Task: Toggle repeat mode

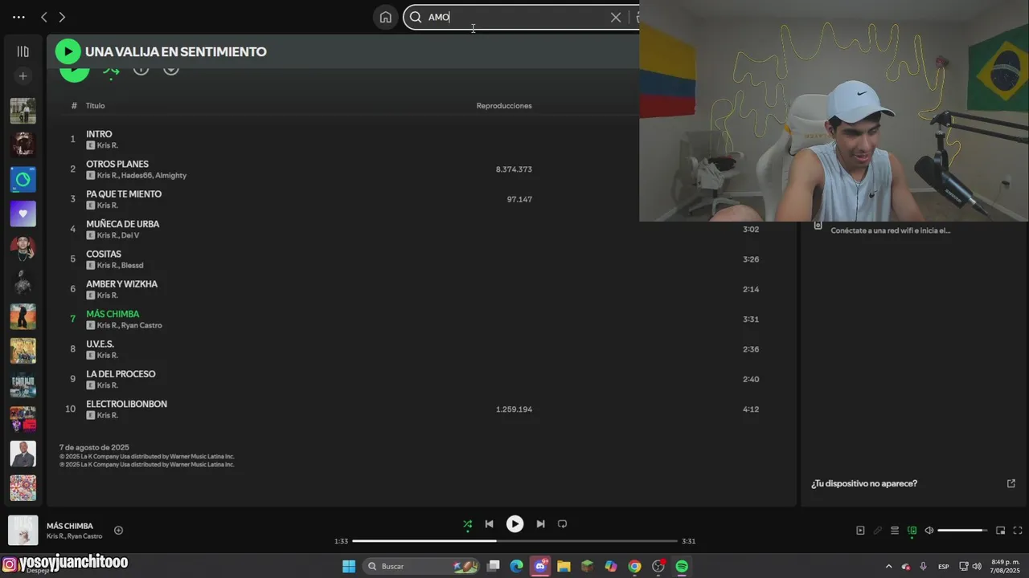Action: (x=563, y=524)
